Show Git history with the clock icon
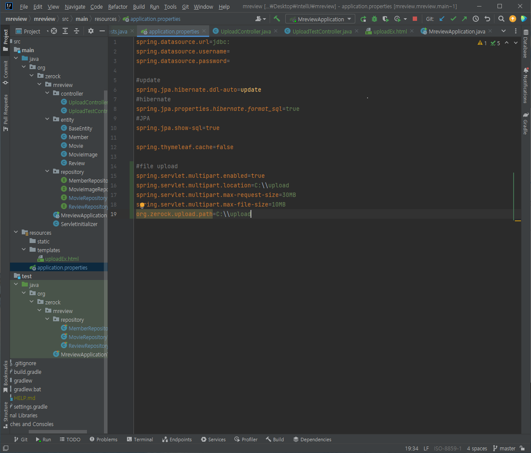Screen dimensions: 531x453 476,19
